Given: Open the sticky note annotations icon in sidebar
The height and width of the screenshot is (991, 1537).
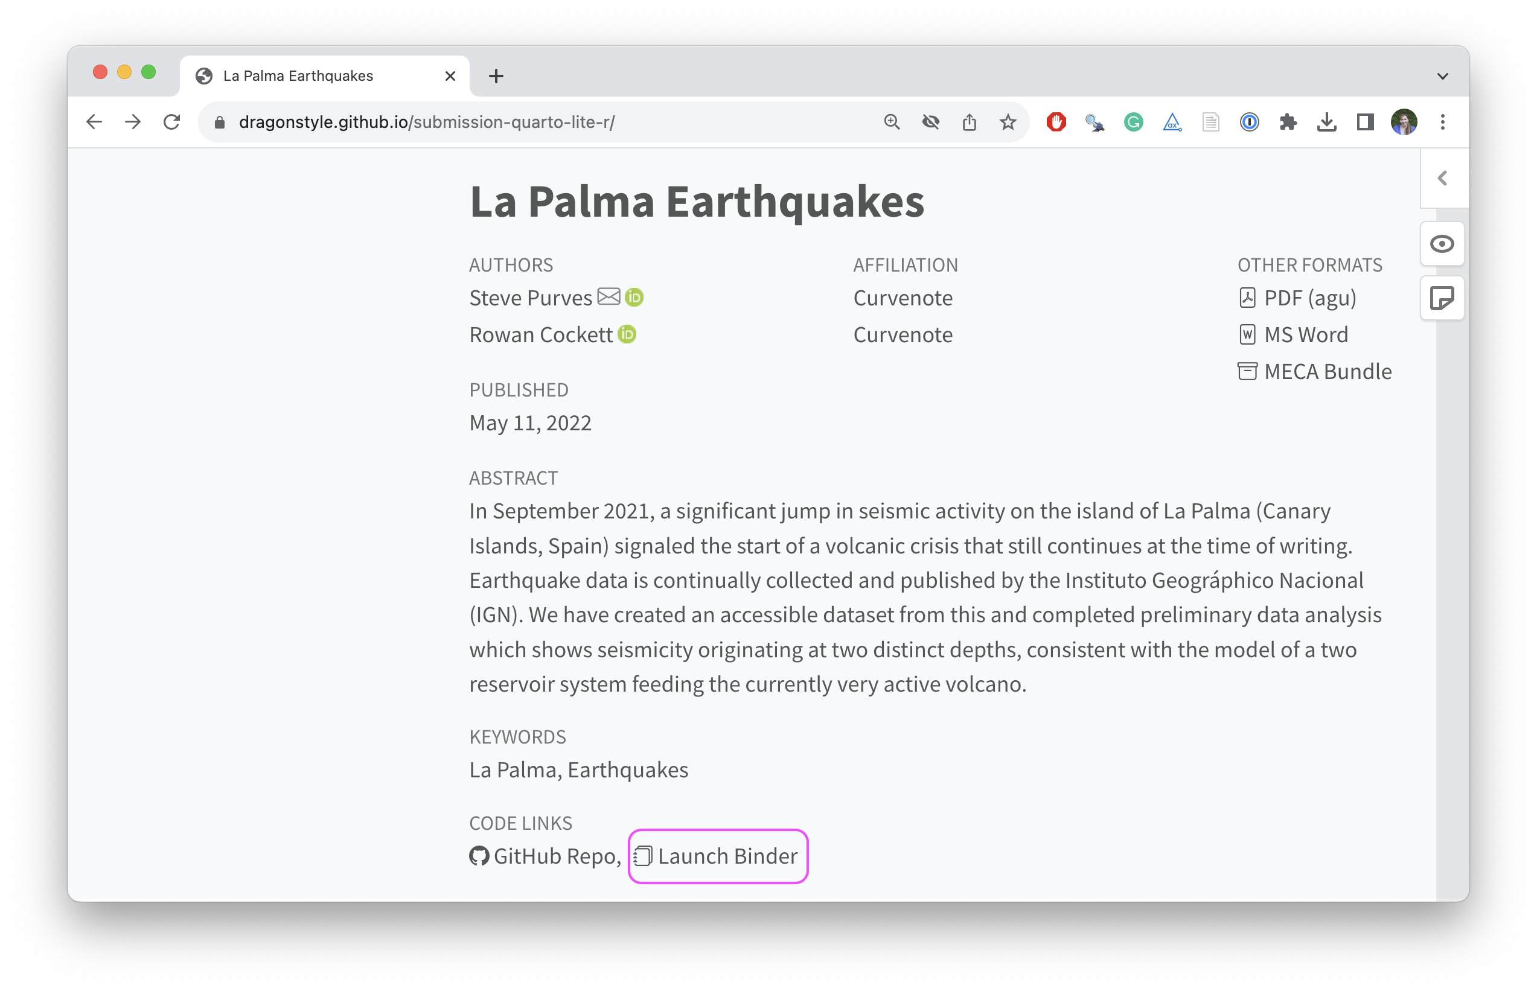Looking at the screenshot, I should [1442, 298].
